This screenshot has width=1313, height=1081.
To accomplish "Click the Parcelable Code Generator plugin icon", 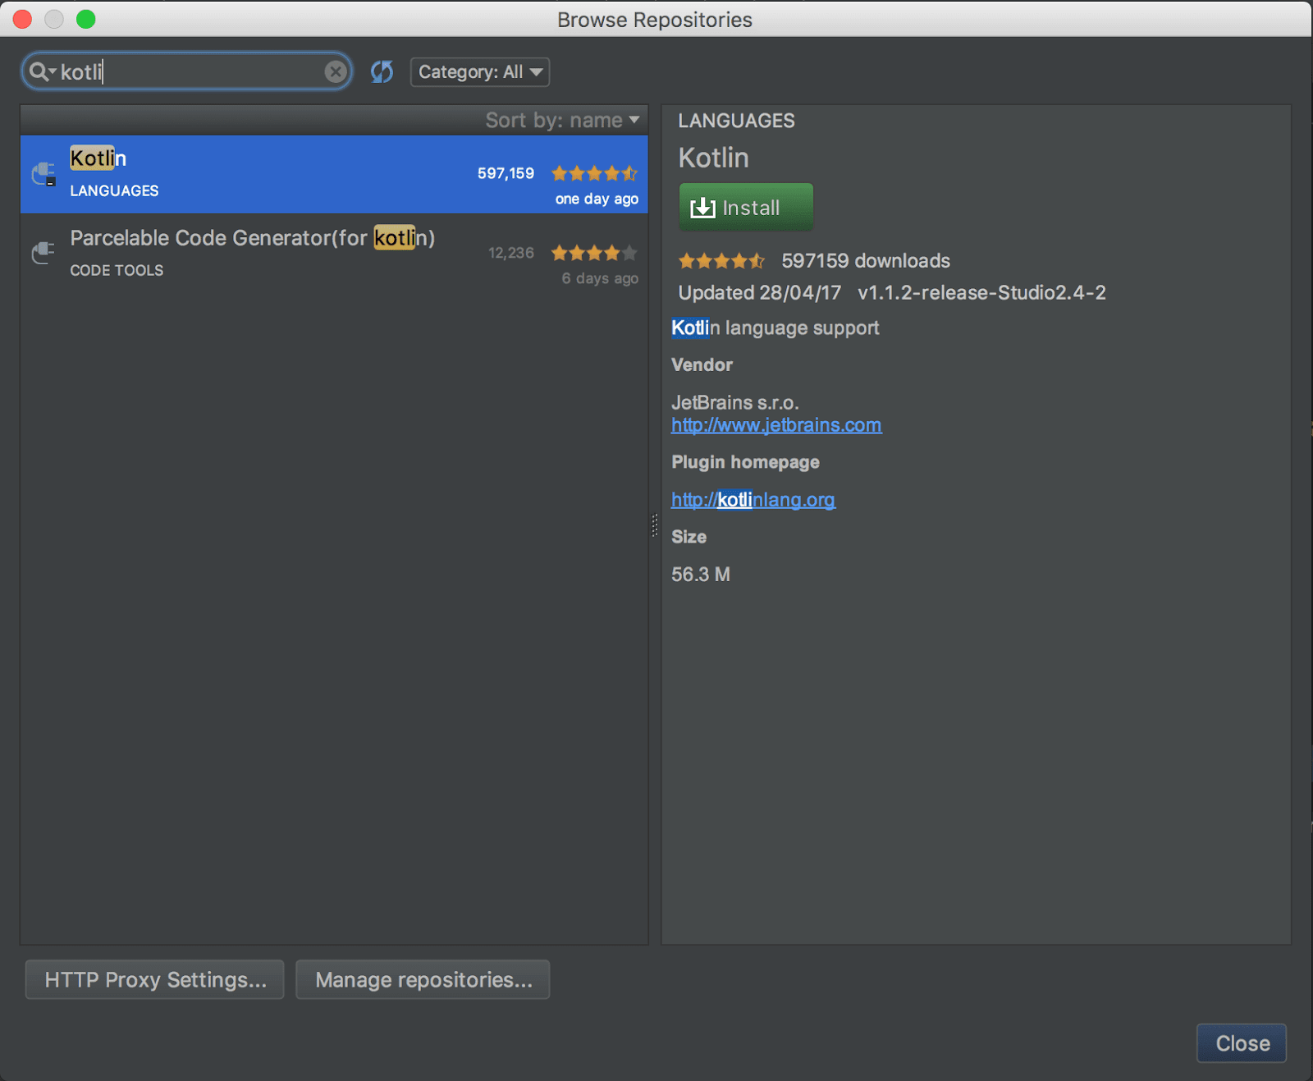I will (x=43, y=254).
